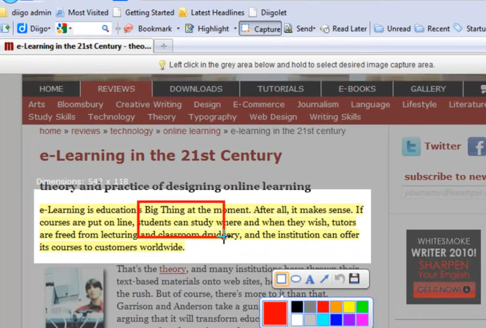Select the e-Learning in the 21st Century tab
Screen dimensions: 486x328
tap(77, 46)
